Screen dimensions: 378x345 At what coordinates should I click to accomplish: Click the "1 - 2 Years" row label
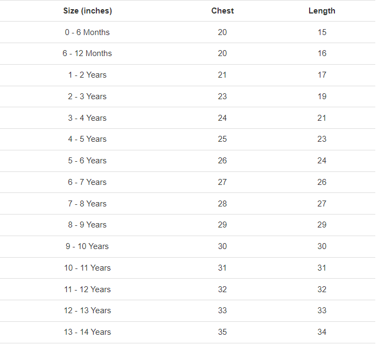click(87, 75)
